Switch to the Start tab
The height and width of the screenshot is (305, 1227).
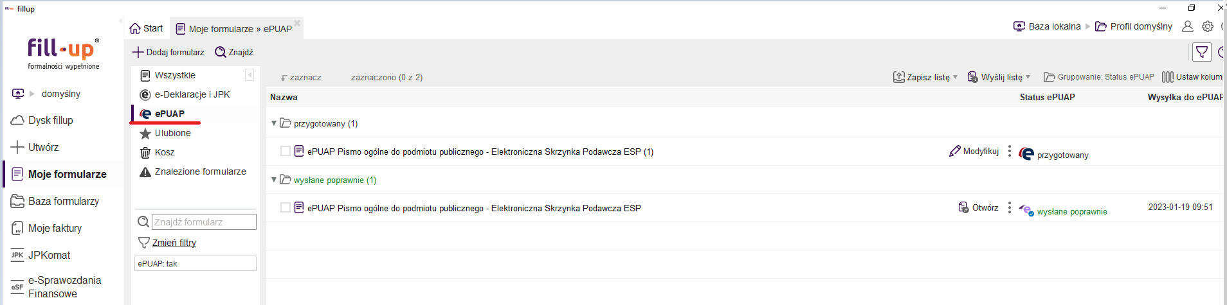click(x=147, y=28)
